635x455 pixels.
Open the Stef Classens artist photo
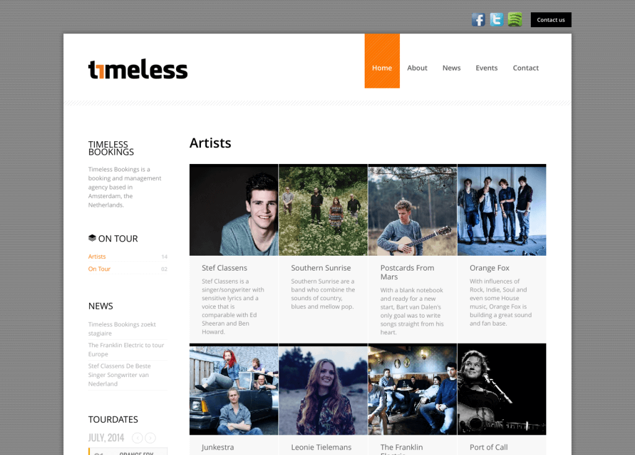pyautogui.click(x=234, y=210)
